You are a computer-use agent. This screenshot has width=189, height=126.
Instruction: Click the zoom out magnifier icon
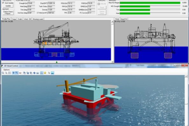(6, 73)
